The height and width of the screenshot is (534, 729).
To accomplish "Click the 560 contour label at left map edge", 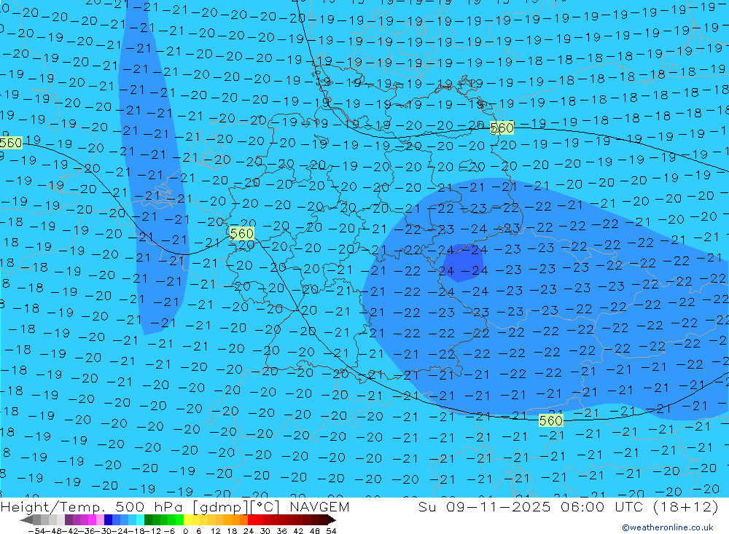I will [11, 143].
